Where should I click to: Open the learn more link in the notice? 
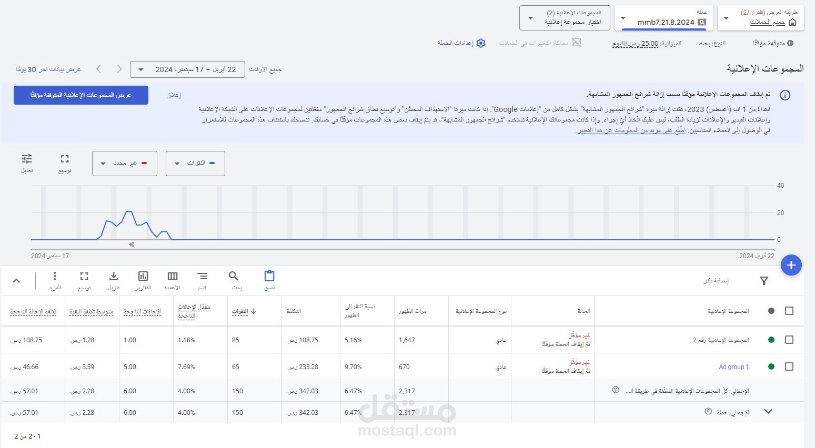click(x=631, y=130)
